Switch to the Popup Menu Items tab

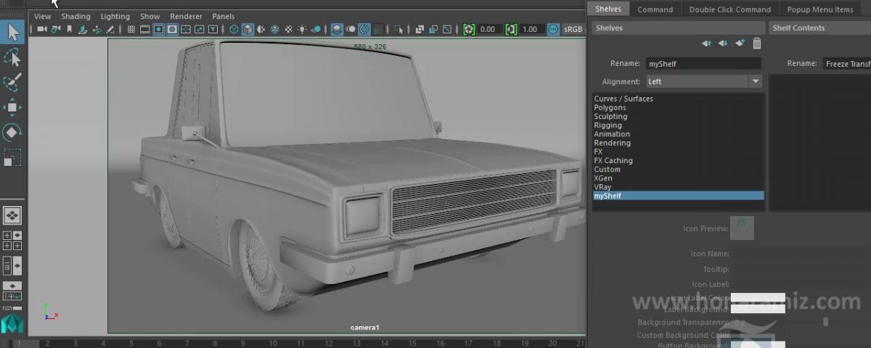pyautogui.click(x=819, y=9)
